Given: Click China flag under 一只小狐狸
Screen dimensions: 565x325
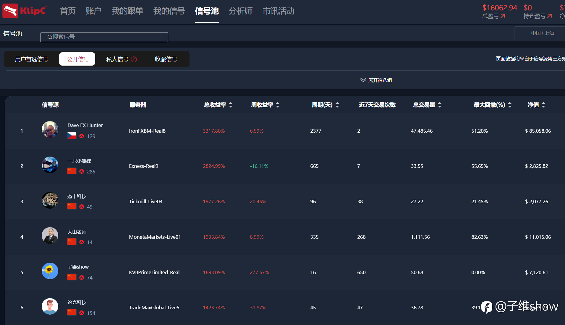Looking at the screenshot, I should click(72, 171).
